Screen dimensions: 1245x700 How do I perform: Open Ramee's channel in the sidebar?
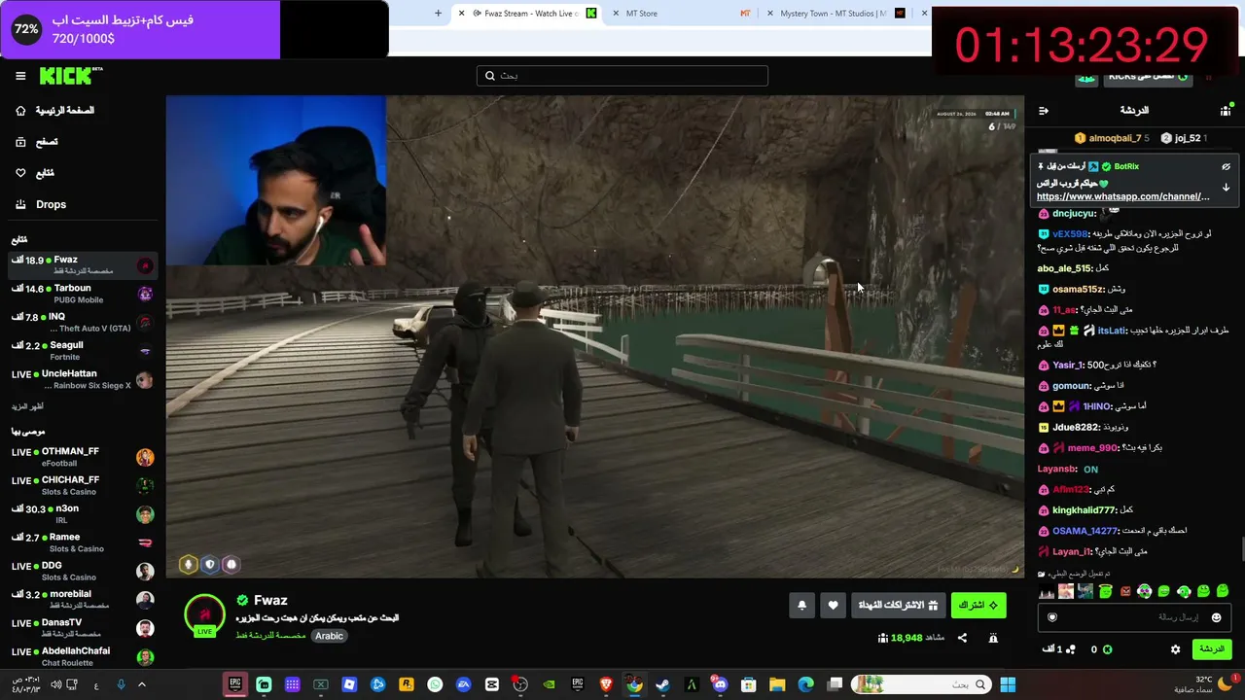83,542
